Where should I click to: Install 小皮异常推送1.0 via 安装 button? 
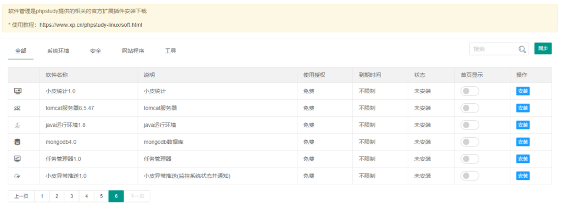tap(523, 176)
